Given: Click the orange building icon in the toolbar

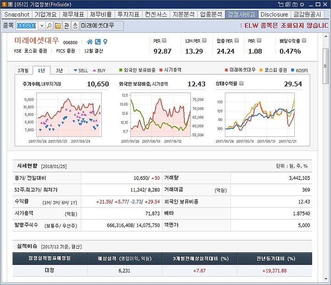Looking at the screenshot, I should click(58, 26).
